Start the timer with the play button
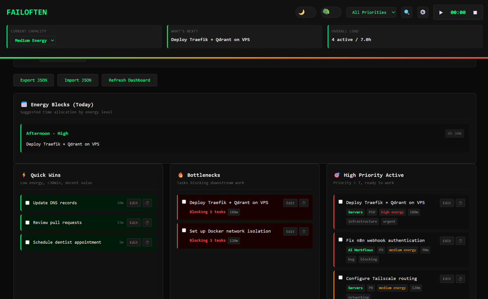 [441, 13]
